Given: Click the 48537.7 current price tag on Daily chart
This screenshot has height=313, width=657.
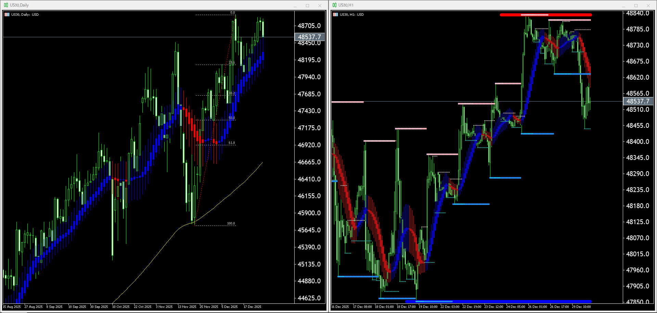Looking at the screenshot, I should (309, 37).
